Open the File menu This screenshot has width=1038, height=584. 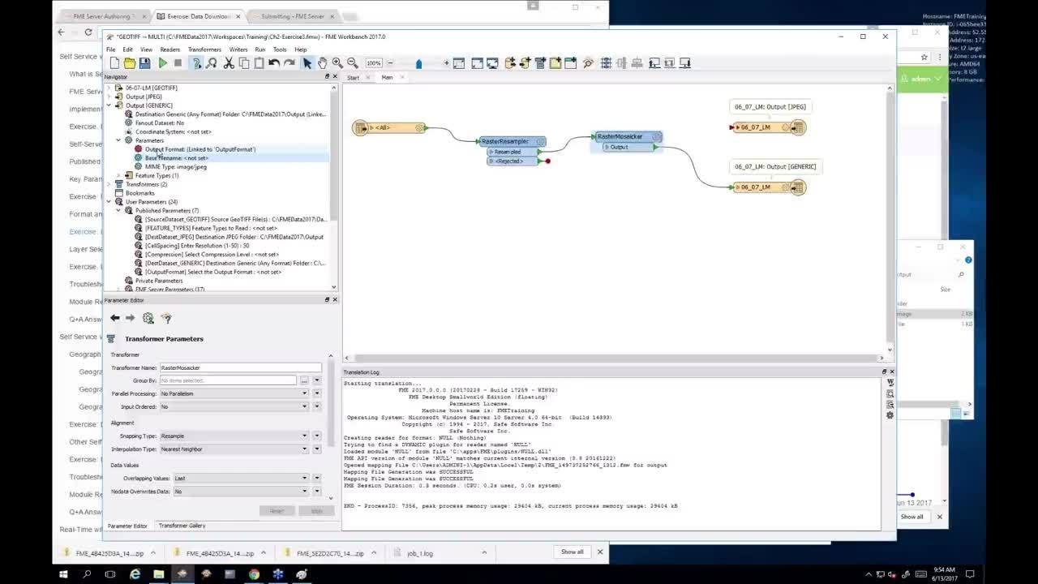(111, 49)
